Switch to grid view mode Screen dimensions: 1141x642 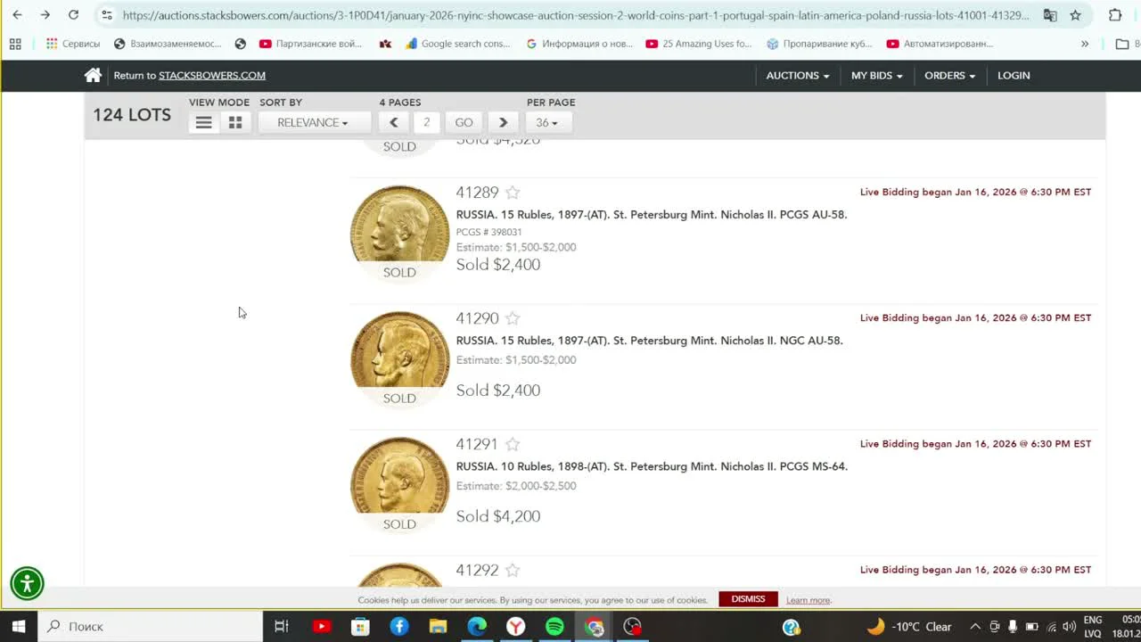coord(234,122)
